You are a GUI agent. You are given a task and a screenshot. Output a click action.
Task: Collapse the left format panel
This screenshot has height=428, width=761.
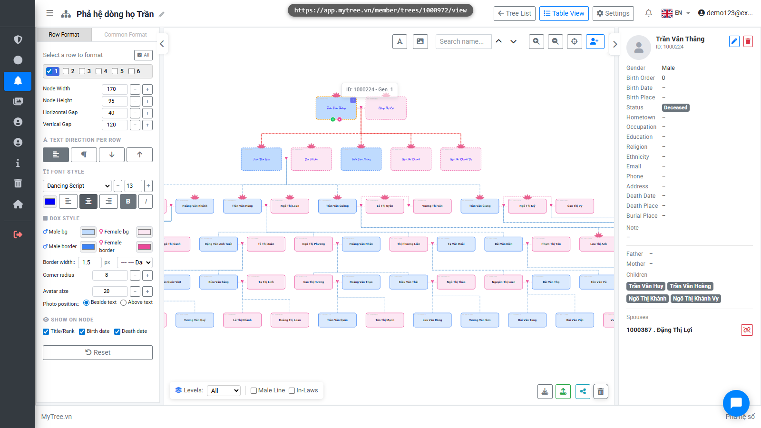(162, 44)
